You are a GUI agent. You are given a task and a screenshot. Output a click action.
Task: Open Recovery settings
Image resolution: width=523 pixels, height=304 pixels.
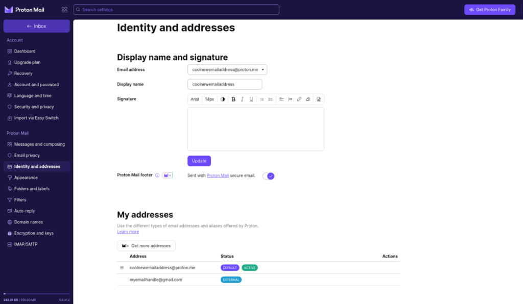coord(36,73)
